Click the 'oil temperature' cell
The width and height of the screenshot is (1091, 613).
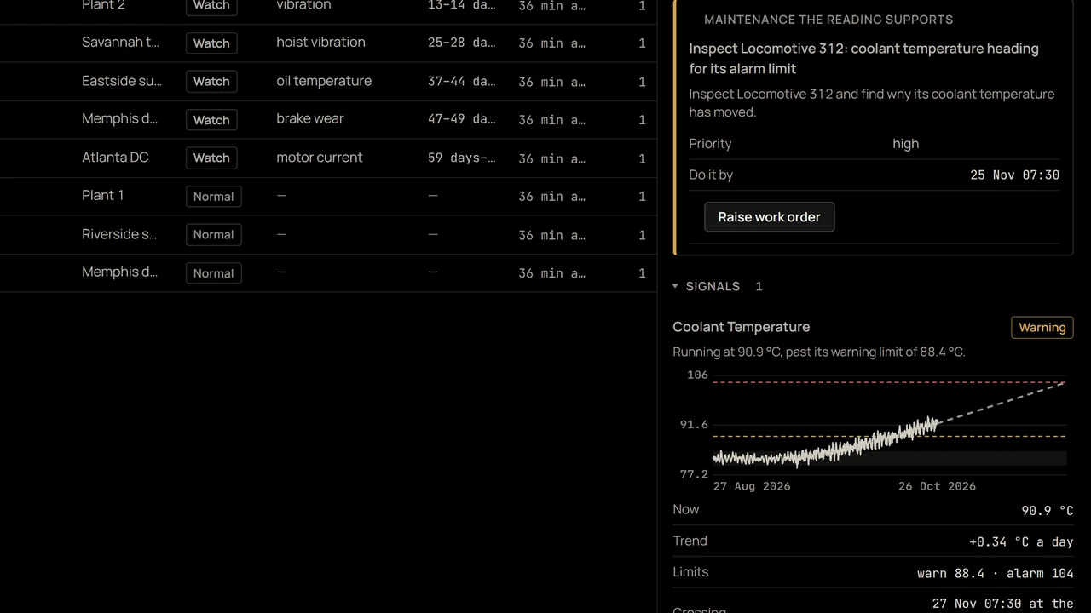pos(324,81)
